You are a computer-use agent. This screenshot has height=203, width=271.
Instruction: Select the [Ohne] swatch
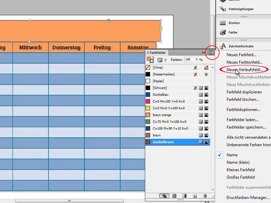(178, 67)
